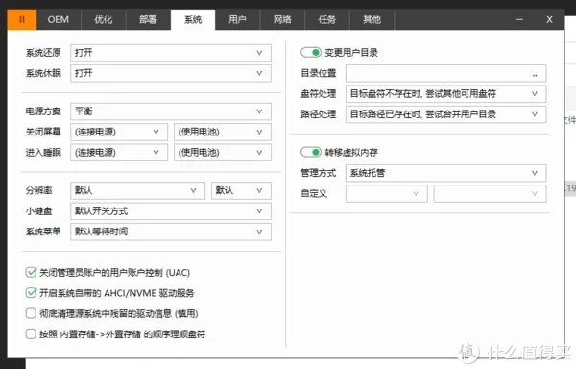Open 进入睡眠 (使用电池) dropdown

(x=223, y=153)
